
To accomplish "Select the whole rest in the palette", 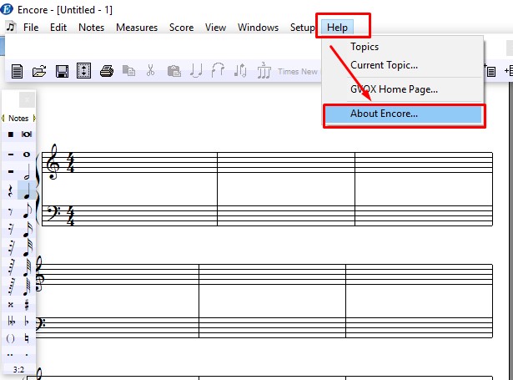I will (11, 155).
